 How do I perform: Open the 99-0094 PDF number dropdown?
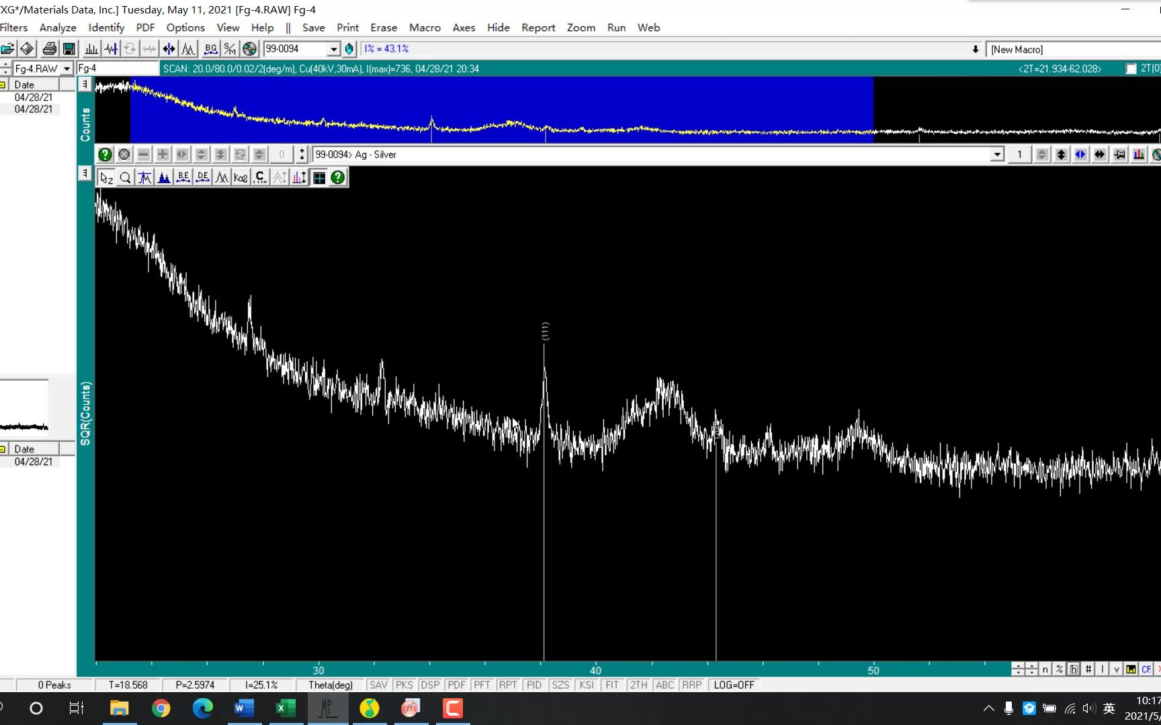334,49
